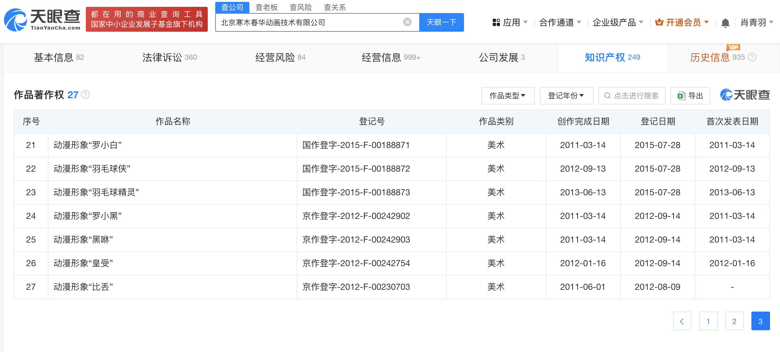Click help icon beside 作品著作权 27
Image resolution: width=780 pixels, height=352 pixels.
[x=86, y=95]
